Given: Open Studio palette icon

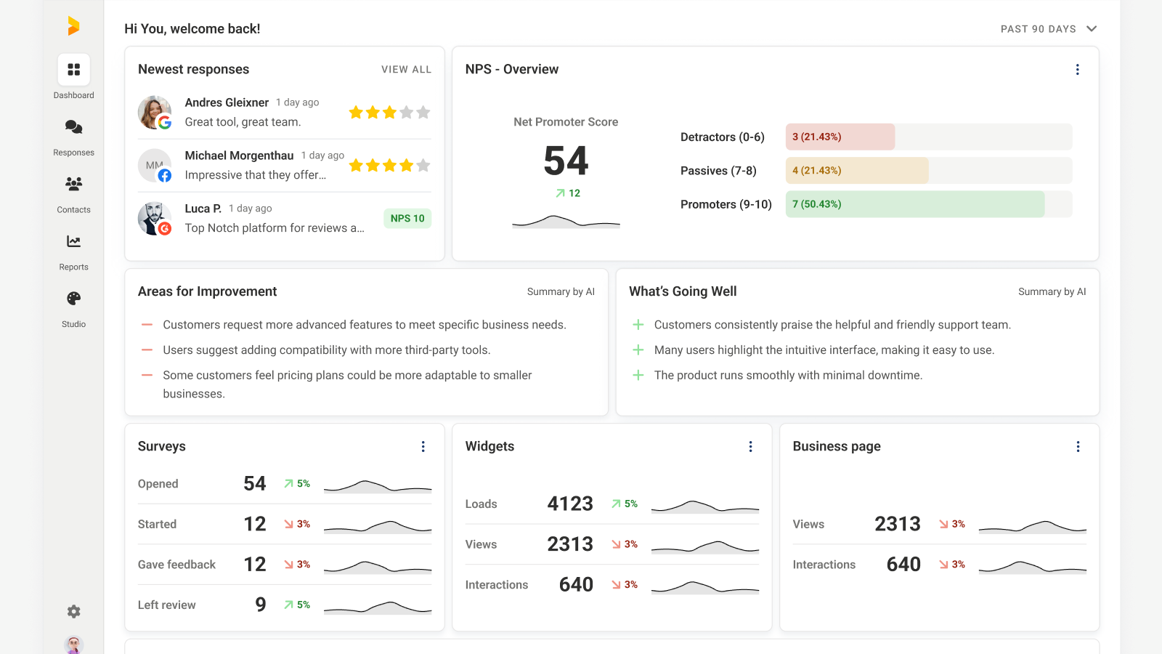Looking at the screenshot, I should pyautogui.click(x=73, y=299).
